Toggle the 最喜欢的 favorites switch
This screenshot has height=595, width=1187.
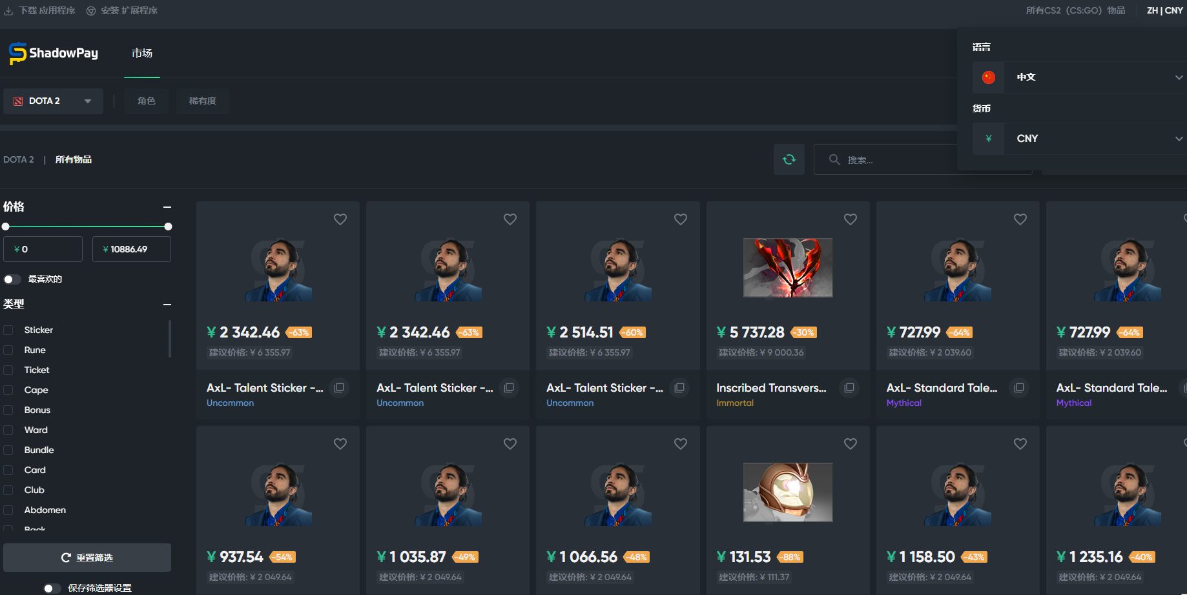[12, 279]
